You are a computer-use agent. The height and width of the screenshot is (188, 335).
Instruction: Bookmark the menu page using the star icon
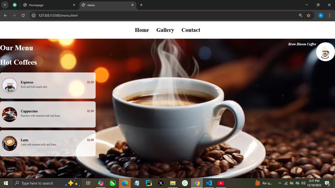[x=309, y=16]
